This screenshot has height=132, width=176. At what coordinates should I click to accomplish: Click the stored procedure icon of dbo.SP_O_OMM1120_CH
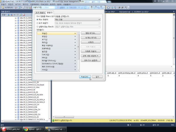[x=18, y=105]
